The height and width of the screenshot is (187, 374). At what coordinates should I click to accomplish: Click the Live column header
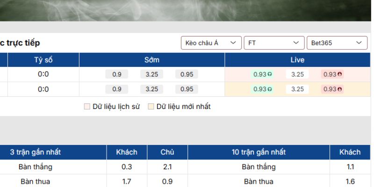coord(297,60)
